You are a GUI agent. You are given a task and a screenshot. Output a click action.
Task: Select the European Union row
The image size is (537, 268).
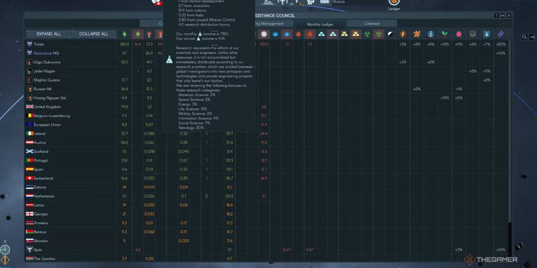pos(267,125)
